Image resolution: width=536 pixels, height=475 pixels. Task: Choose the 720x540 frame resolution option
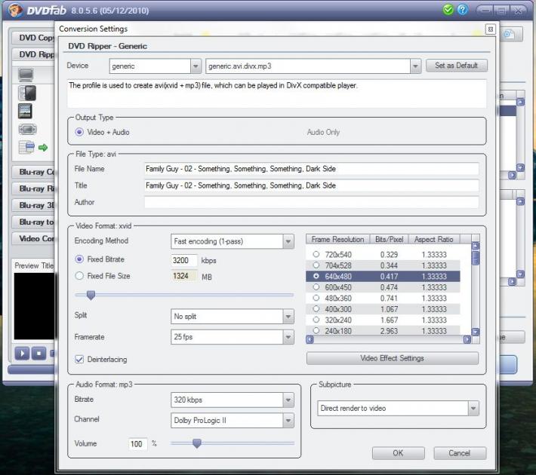[x=316, y=255]
